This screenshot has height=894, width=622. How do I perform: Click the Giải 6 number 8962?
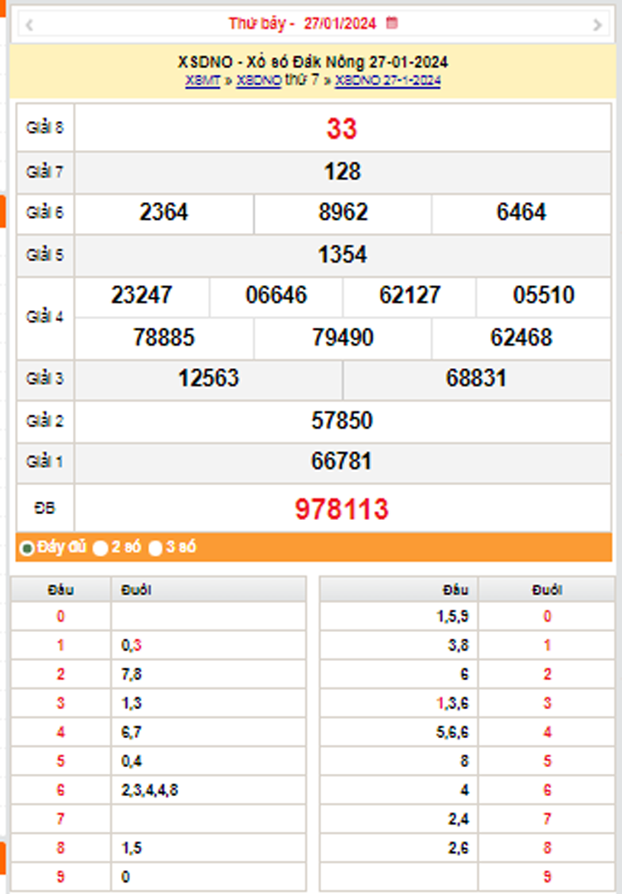343,212
